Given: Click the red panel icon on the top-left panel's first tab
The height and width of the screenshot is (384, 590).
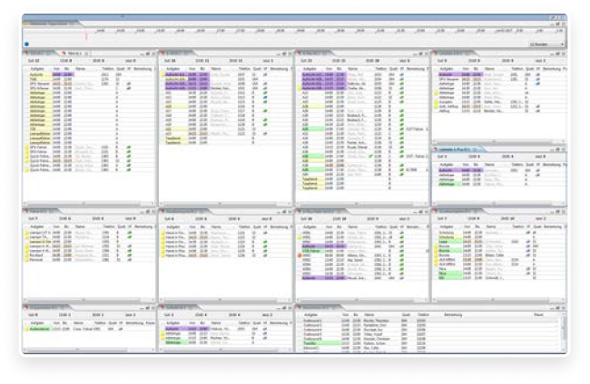Looking at the screenshot, I should [27, 53].
